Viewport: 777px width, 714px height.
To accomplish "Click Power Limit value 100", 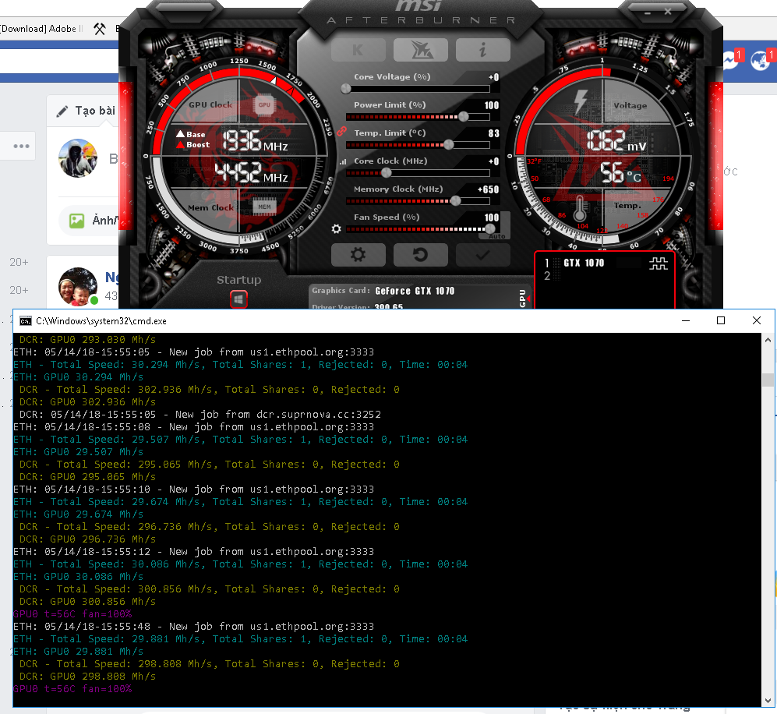I will click(492, 105).
